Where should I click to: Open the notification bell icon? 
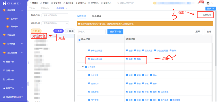pyautogui.click(x=198, y=3)
